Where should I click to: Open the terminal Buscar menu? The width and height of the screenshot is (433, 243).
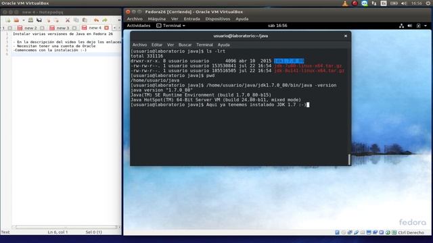coord(185,45)
